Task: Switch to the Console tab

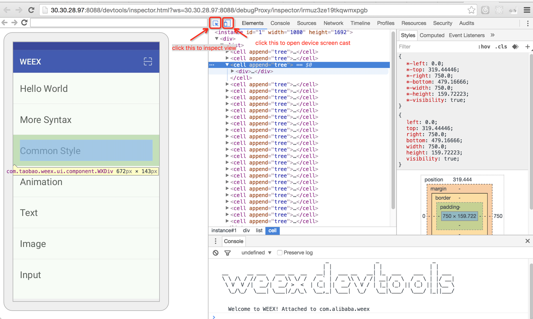Action: tap(280, 24)
